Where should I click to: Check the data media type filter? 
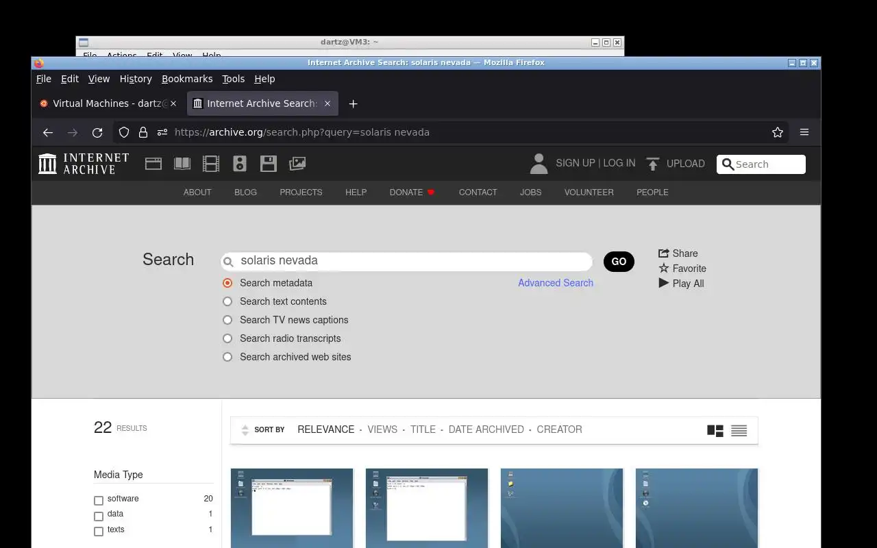point(99,516)
